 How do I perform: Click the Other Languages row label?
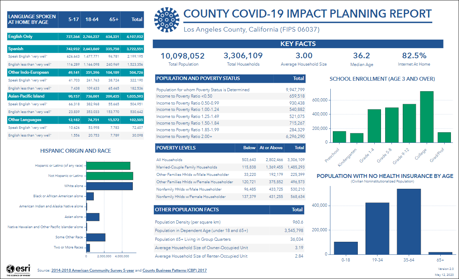(x=25, y=120)
